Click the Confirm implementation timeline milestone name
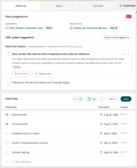 pyautogui.click(x=30, y=143)
